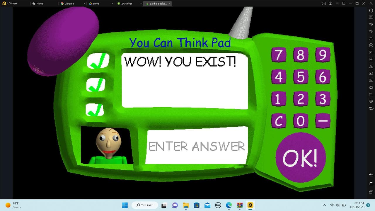The height and width of the screenshot is (211, 375).
Task: Tap the 8 key on the keypad
Action: tap(301, 55)
